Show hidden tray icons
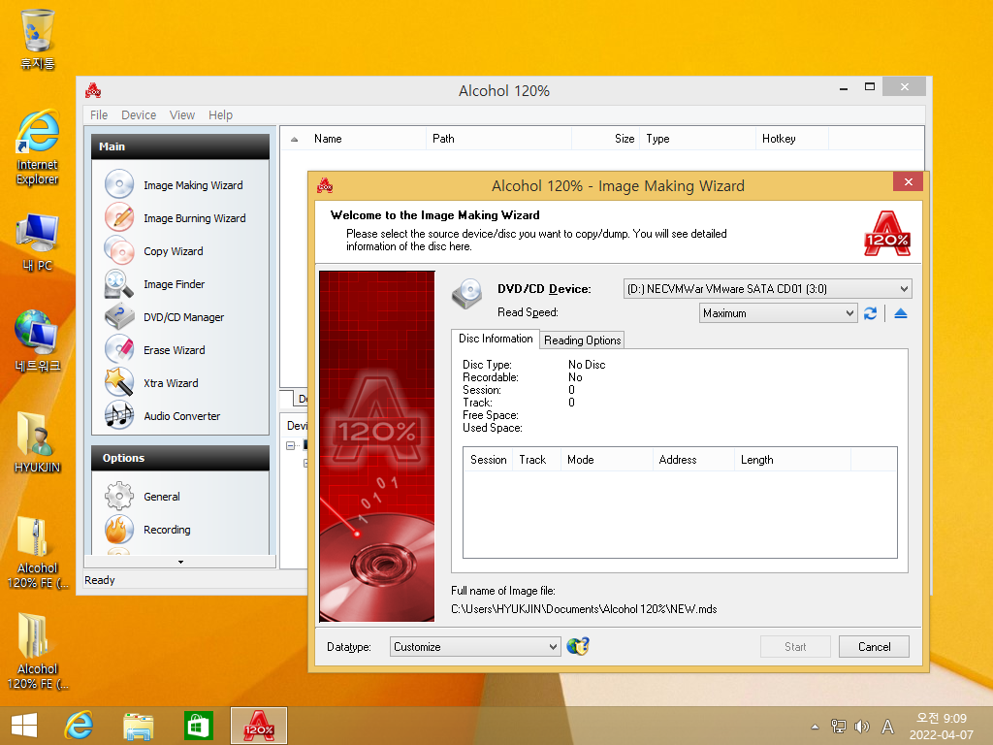993x745 pixels. [815, 727]
